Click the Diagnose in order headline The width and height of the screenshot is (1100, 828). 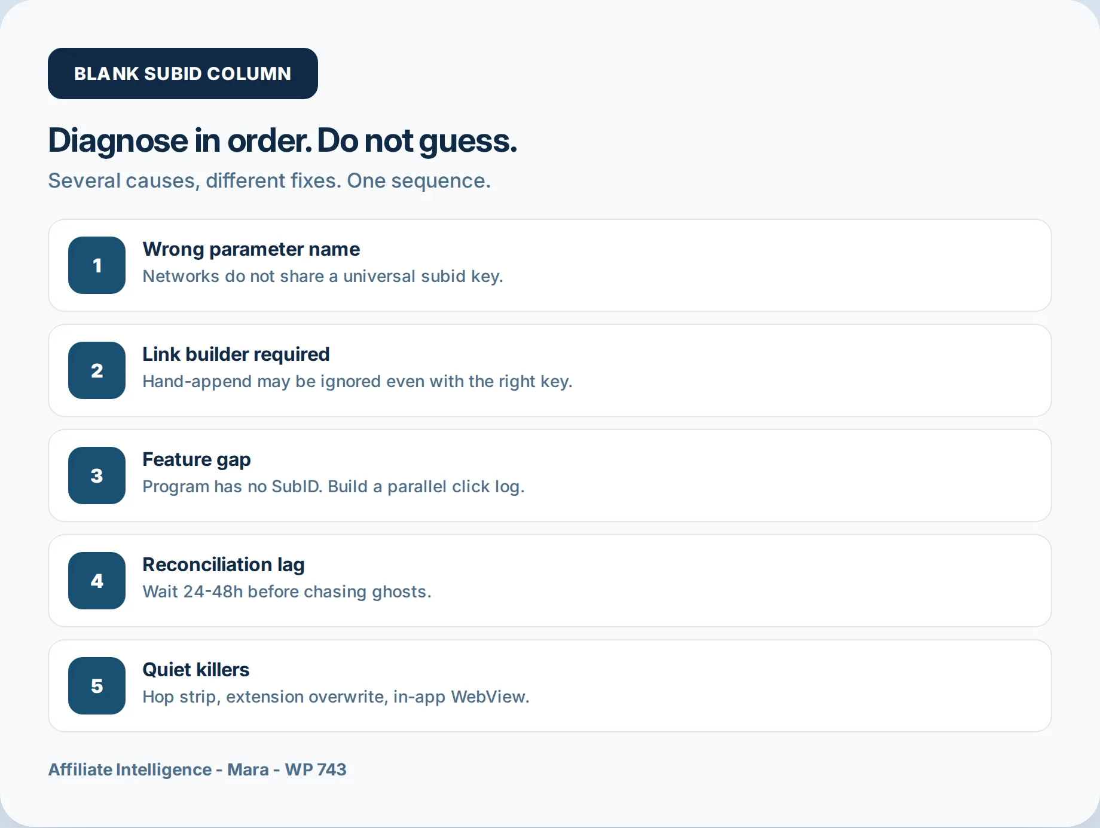point(282,141)
